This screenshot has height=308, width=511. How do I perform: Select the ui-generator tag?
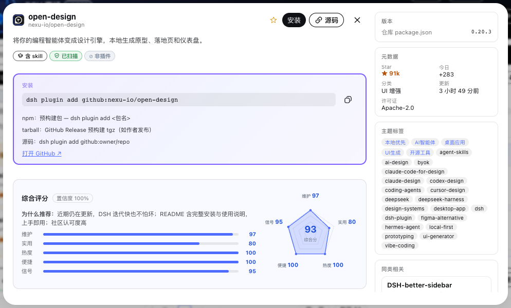pos(439,236)
